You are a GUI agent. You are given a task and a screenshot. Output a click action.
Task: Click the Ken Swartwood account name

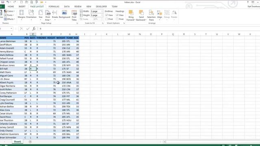pos(253,6)
